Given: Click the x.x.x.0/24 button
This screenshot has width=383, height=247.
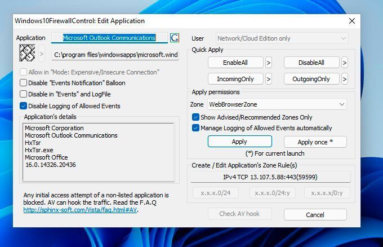Looking at the screenshot, I should [x=216, y=193].
